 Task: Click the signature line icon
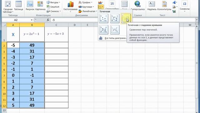(x=174, y=7)
